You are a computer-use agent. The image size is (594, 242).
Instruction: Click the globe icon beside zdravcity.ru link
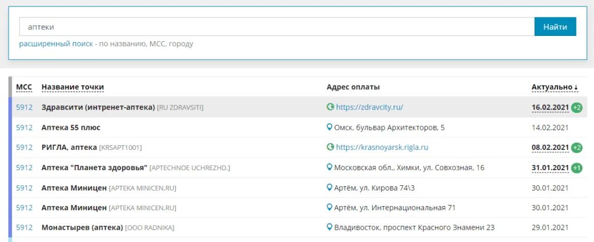pyautogui.click(x=330, y=107)
